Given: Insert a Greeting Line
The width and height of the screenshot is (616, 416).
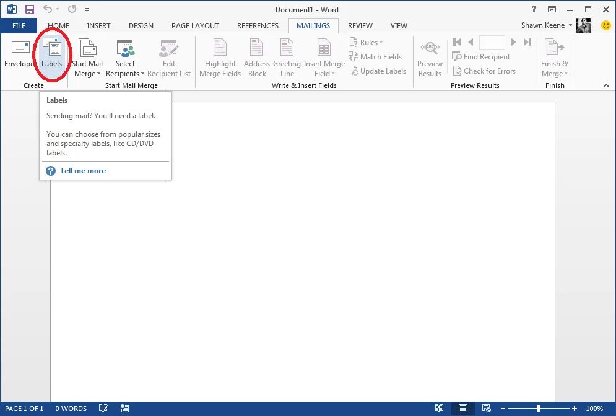Looking at the screenshot, I should tap(287, 58).
